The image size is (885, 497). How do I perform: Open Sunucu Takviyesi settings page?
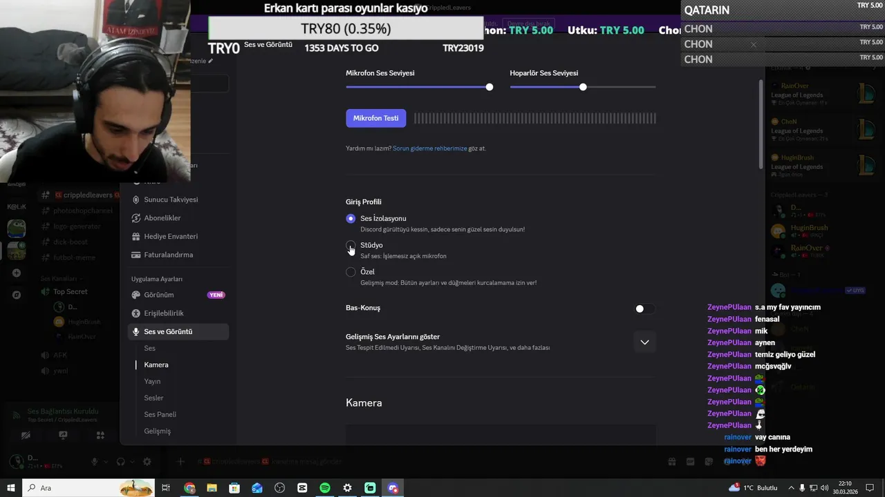coord(171,199)
